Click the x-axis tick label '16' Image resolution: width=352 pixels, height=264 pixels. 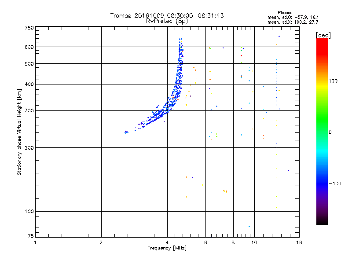[x=299, y=242]
